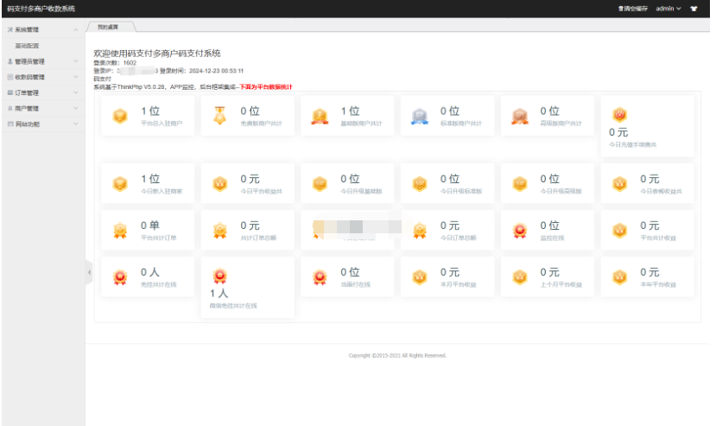
Task: Click the 今日充值手续费共 icon
Action: [x=619, y=114]
